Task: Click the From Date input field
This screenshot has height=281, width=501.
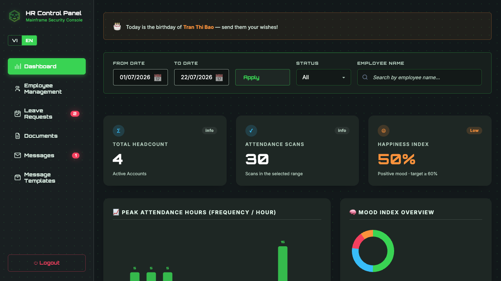Action: [141, 77]
